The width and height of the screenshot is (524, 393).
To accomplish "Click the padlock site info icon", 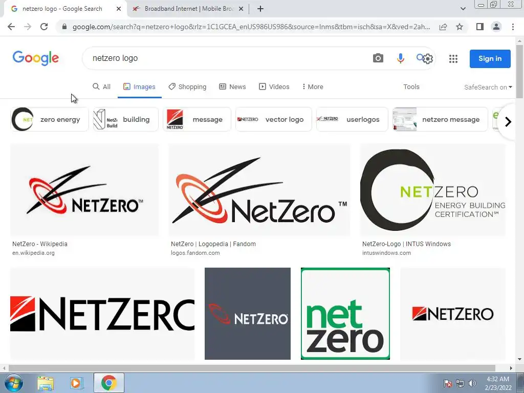I will [64, 27].
